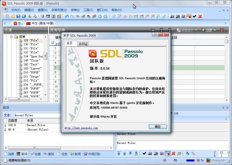232x165 pixels.
Task: Switch to the 许可证 tab in About dialog
Action: (83, 44)
